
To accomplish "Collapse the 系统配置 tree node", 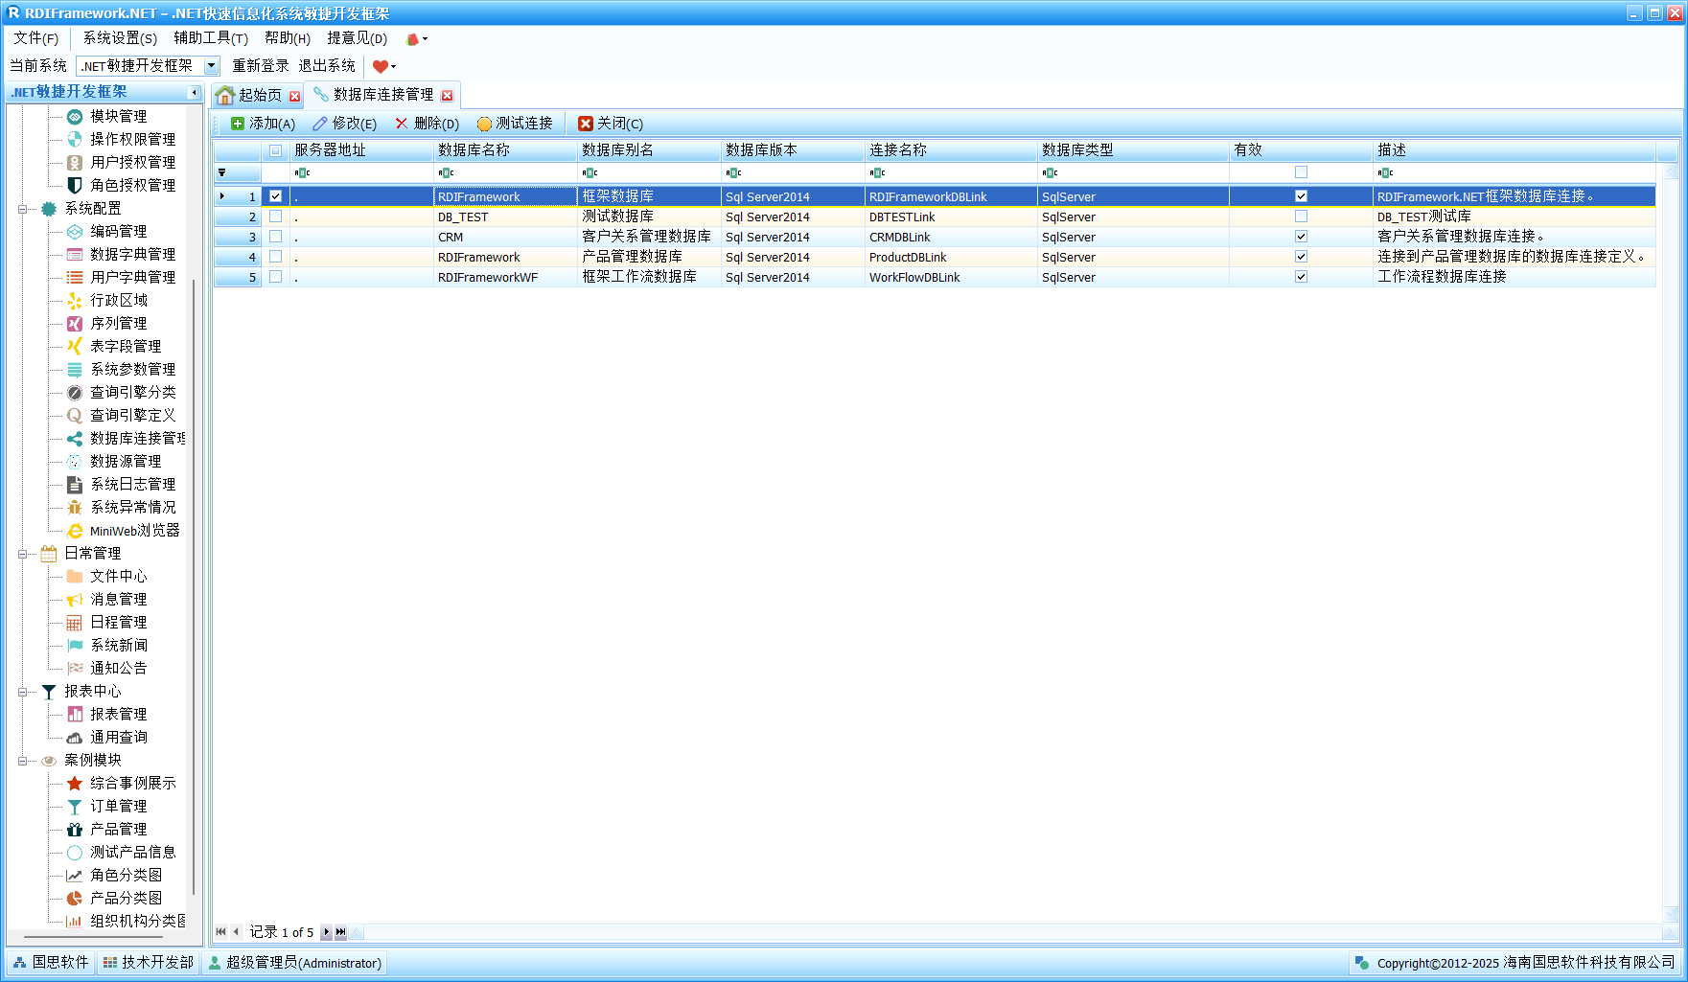I will coord(22,209).
